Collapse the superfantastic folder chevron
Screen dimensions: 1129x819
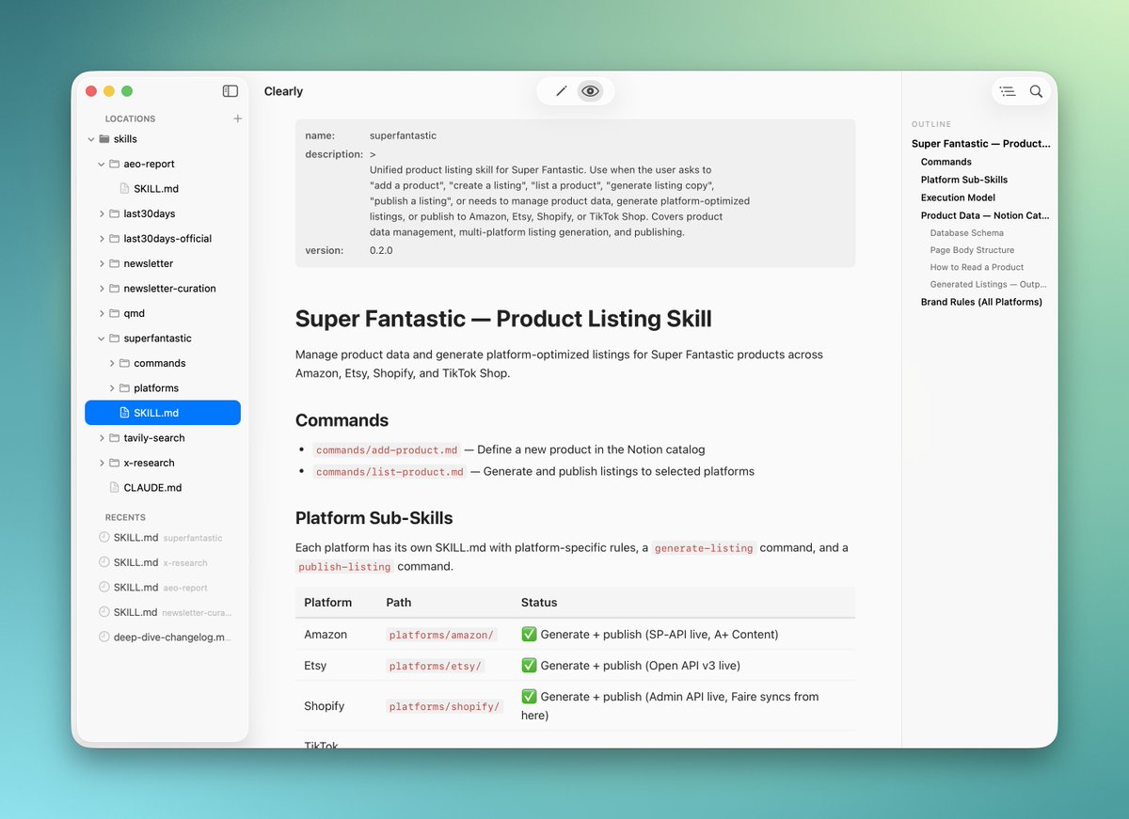click(x=102, y=339)
